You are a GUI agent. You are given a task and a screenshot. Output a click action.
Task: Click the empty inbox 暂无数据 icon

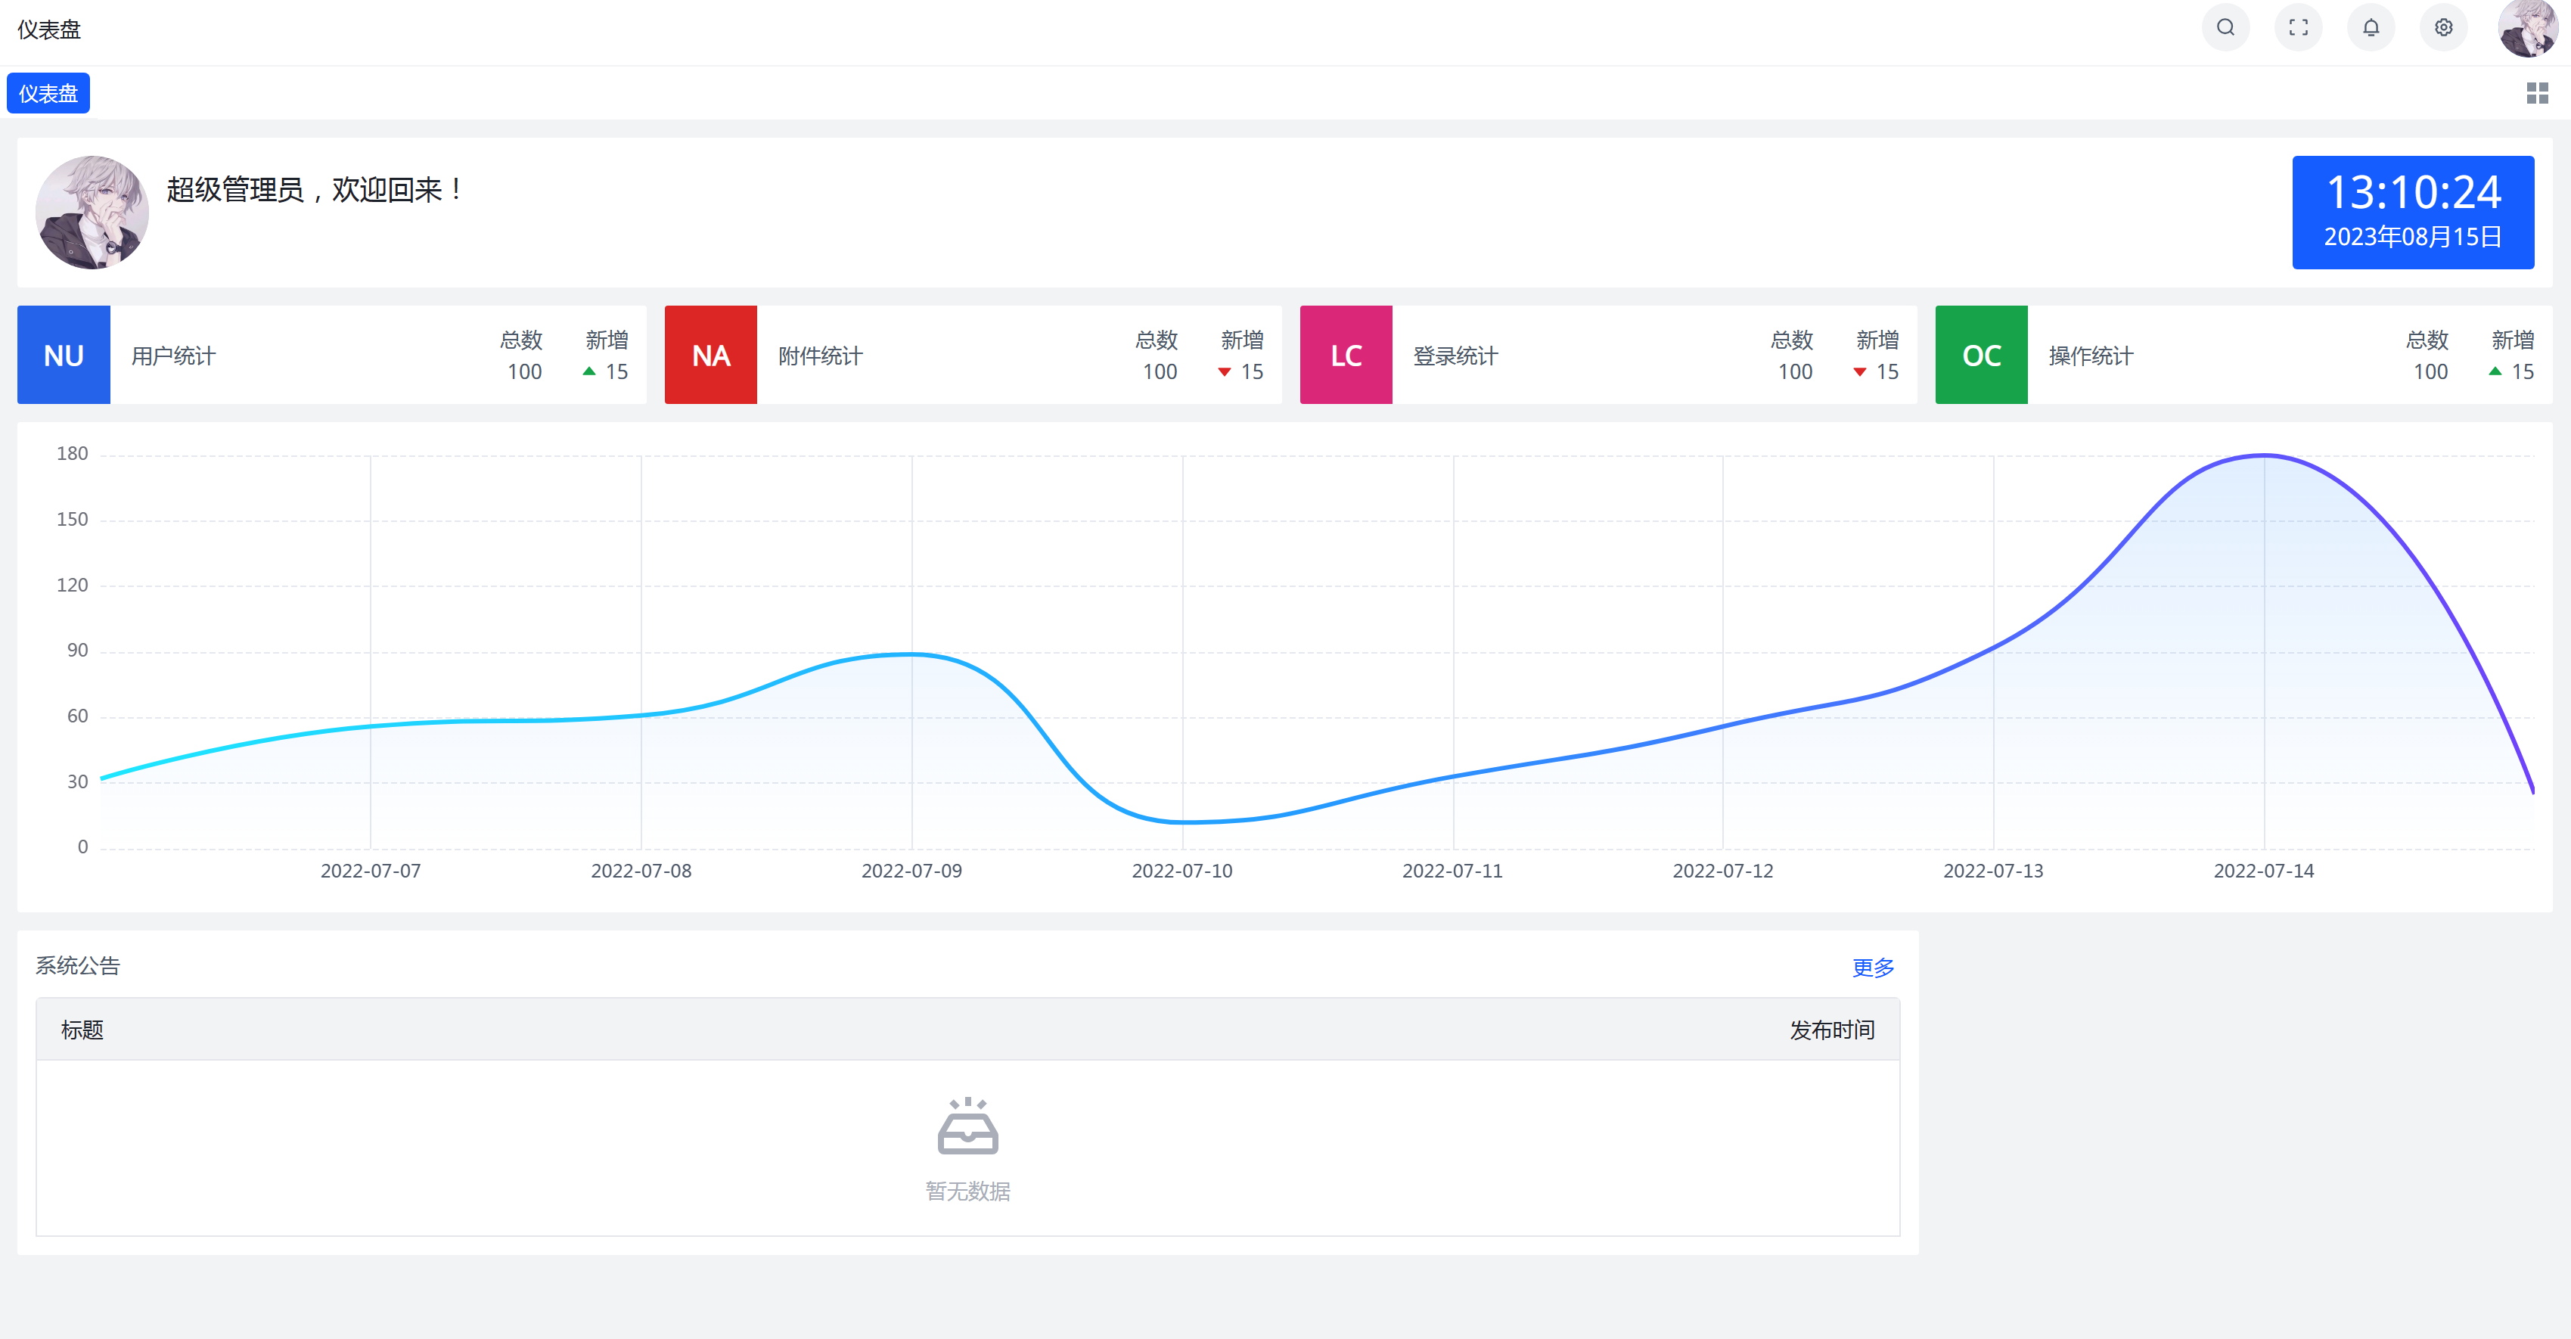click(967, 1126)
